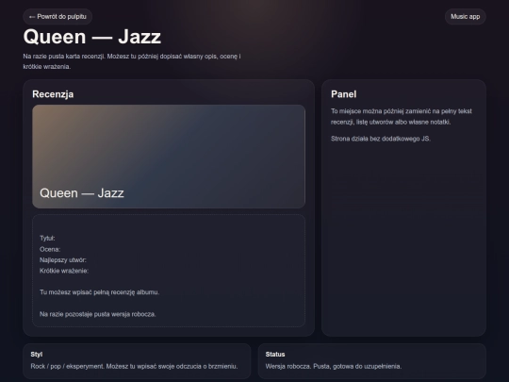Go back via 'Powrót do pulpitu' button
Image resolution: width=509 pixels, height=382 pixels.
point(57,17)
